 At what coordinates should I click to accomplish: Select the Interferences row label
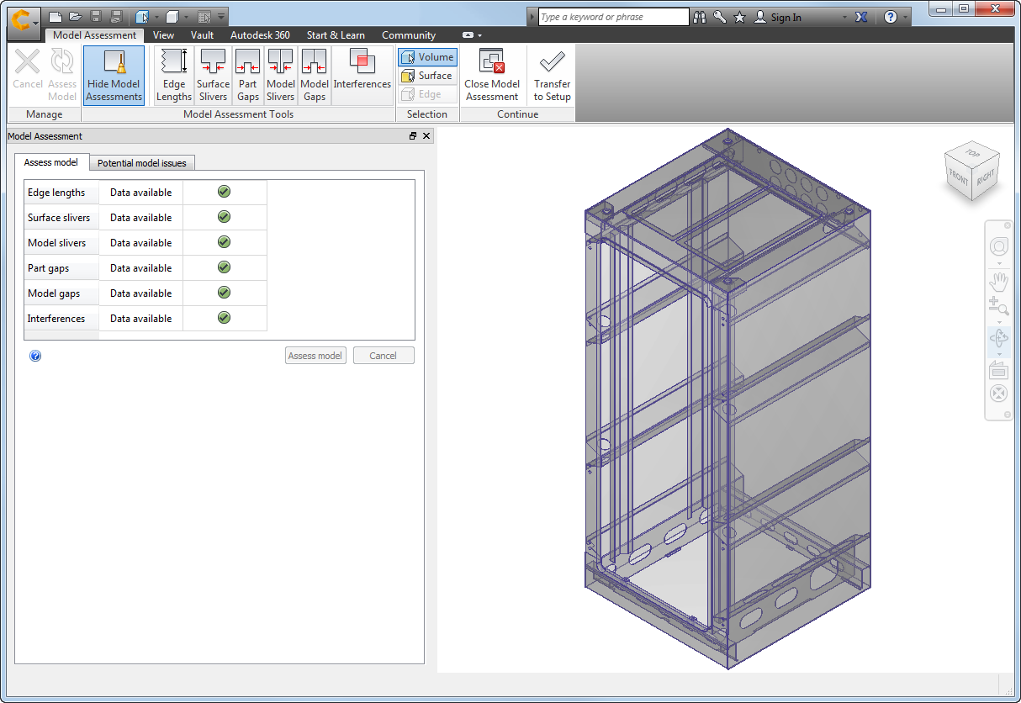point(56,319)
